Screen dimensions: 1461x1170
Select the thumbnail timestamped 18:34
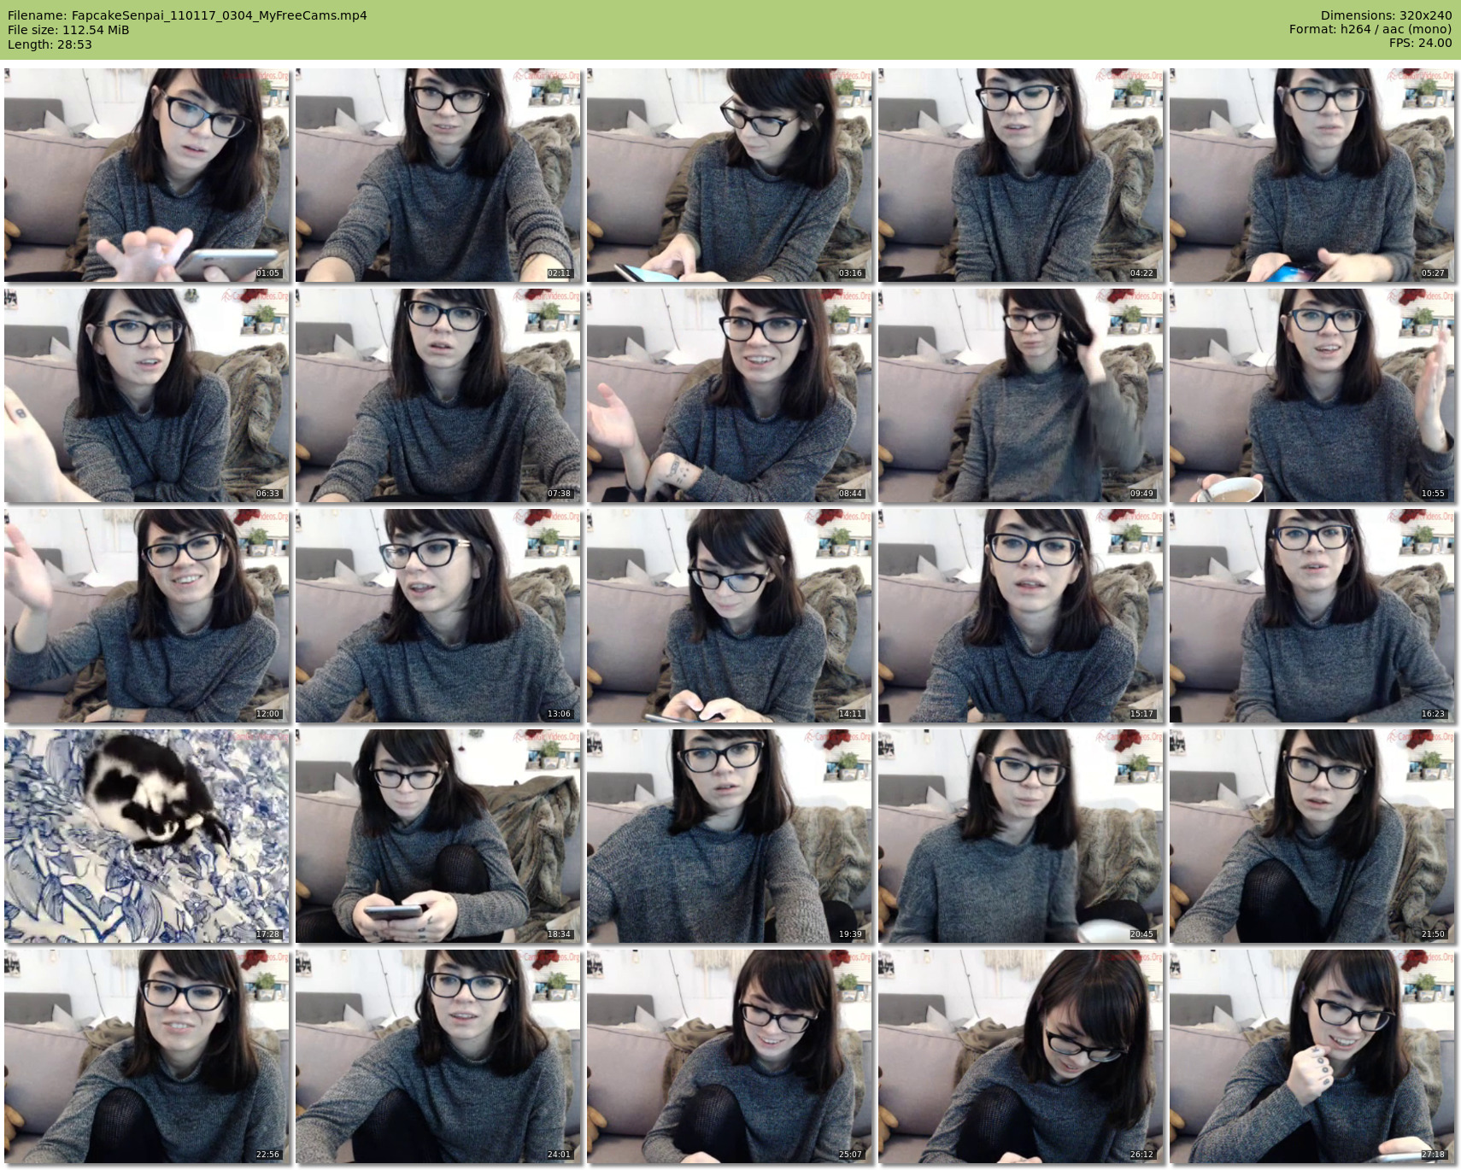click(438, 836)
